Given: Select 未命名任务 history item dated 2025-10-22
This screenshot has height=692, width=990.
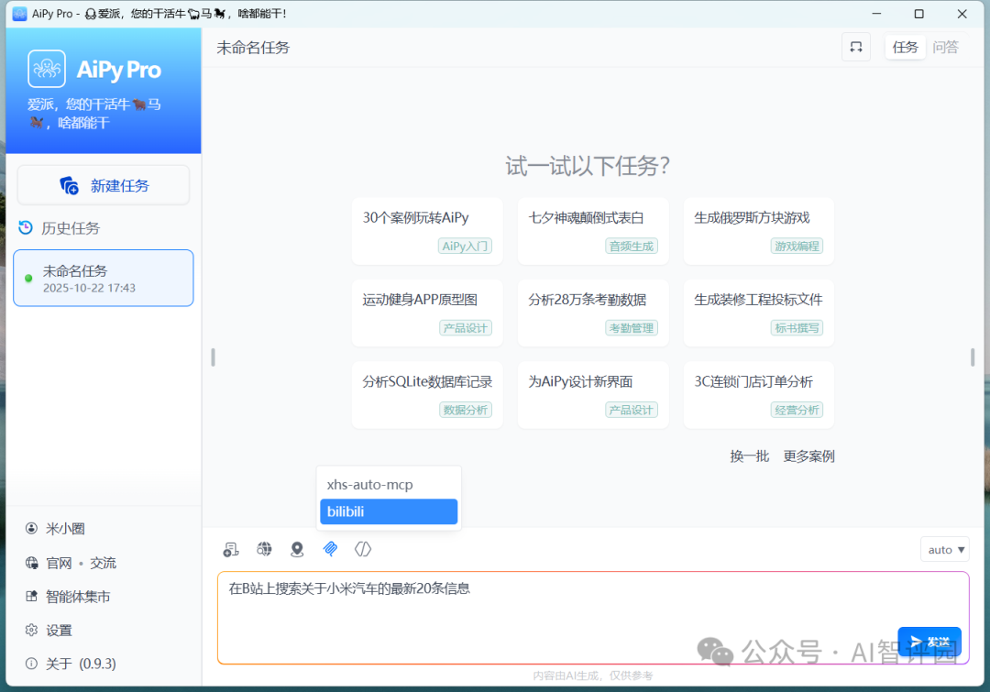Looking at the screenshot, I should tap(104, 278).
